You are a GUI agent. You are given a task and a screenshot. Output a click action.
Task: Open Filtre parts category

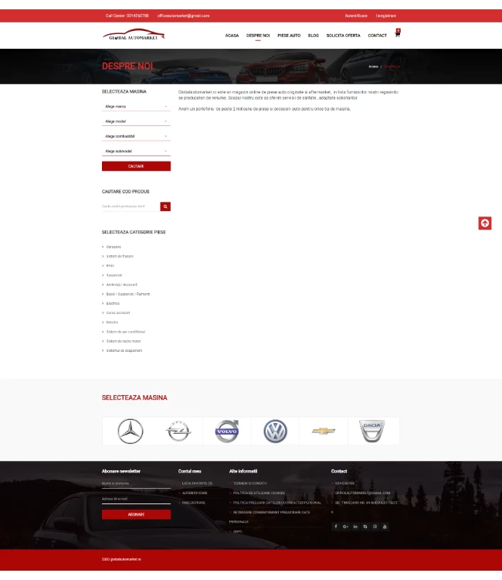click(x=110, y=265)
